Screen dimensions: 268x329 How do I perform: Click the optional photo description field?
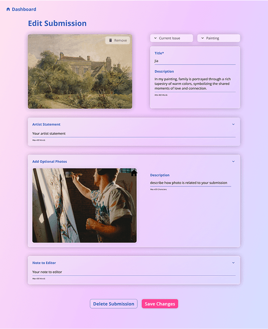pos(190,183)
